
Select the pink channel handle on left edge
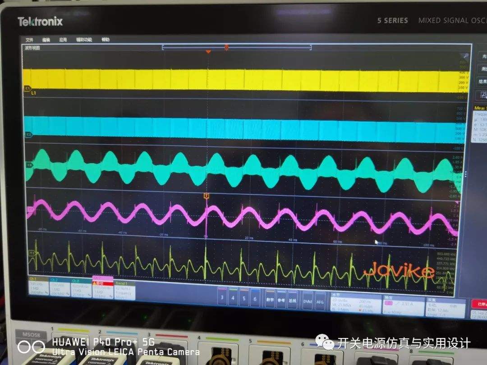pyautogui.click(x=30, y=210)
